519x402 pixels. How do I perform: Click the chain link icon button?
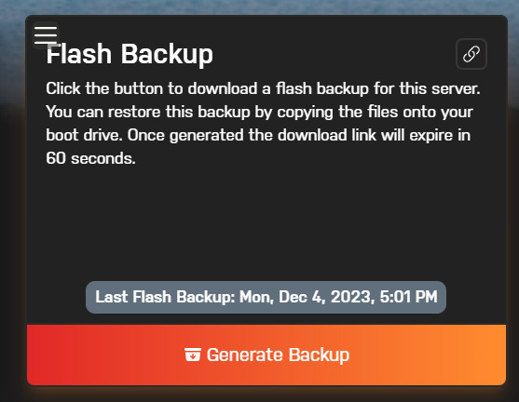[x=471, y=54]
